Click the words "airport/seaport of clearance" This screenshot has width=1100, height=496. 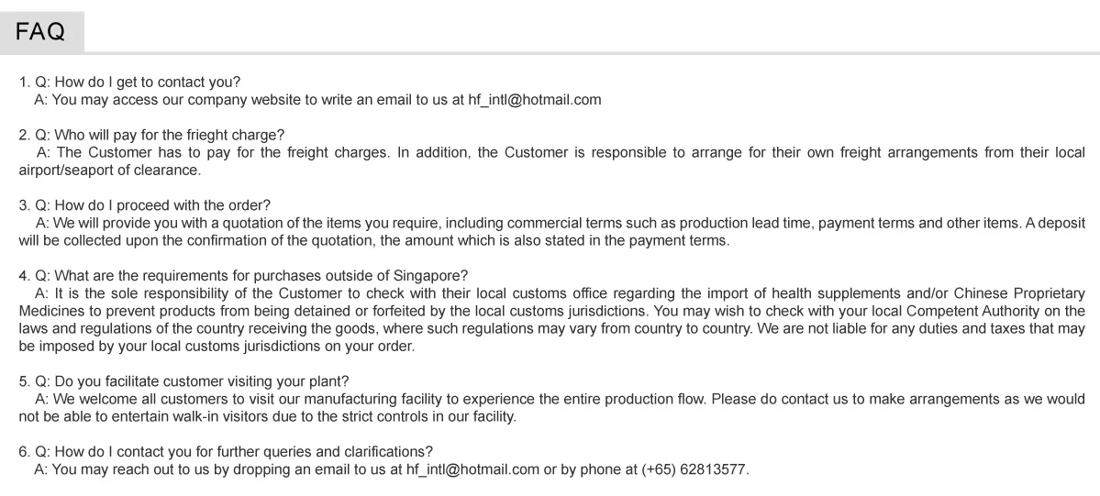pos(108,170)
